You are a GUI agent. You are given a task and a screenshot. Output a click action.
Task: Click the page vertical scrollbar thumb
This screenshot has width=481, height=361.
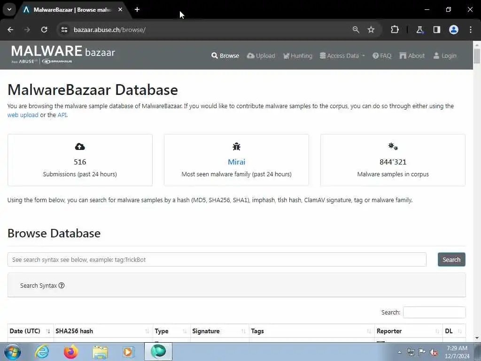coord(477,56)
